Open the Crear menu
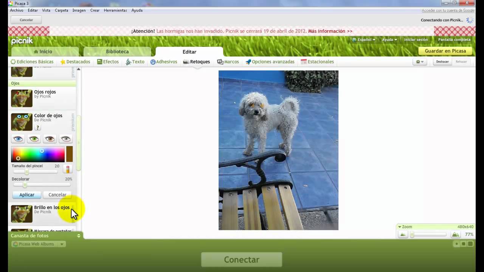The image size is (484, 272). click(x=95, y=10)
